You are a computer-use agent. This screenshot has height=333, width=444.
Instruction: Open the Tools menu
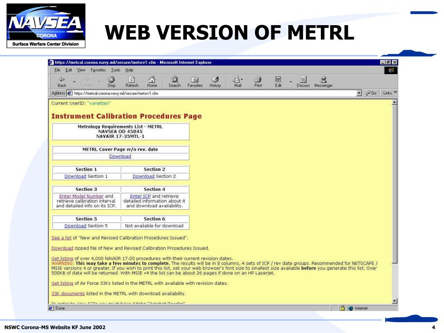(115, 70)
